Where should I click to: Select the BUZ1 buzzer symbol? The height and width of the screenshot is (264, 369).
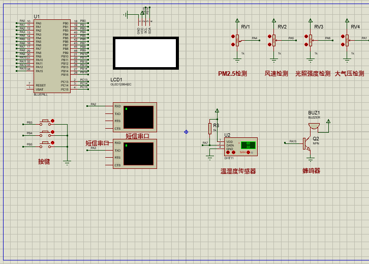click(314, 126)
